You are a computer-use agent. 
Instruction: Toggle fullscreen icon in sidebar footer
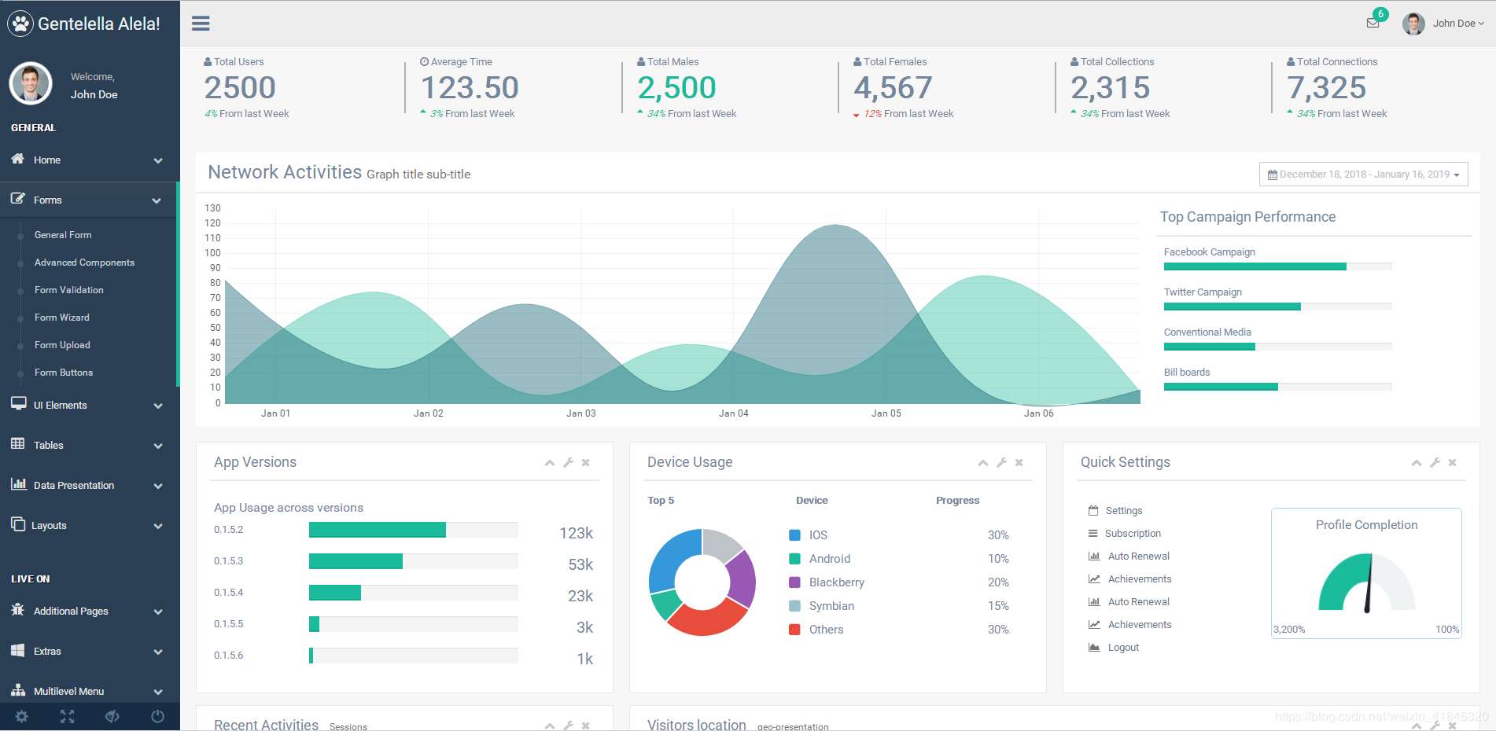pos(67,716)
